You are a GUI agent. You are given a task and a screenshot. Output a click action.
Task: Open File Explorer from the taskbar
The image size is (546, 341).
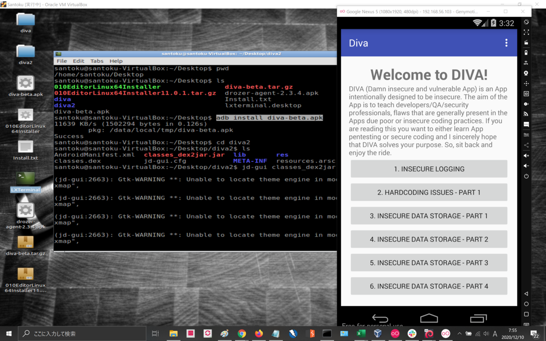[173, 333]
